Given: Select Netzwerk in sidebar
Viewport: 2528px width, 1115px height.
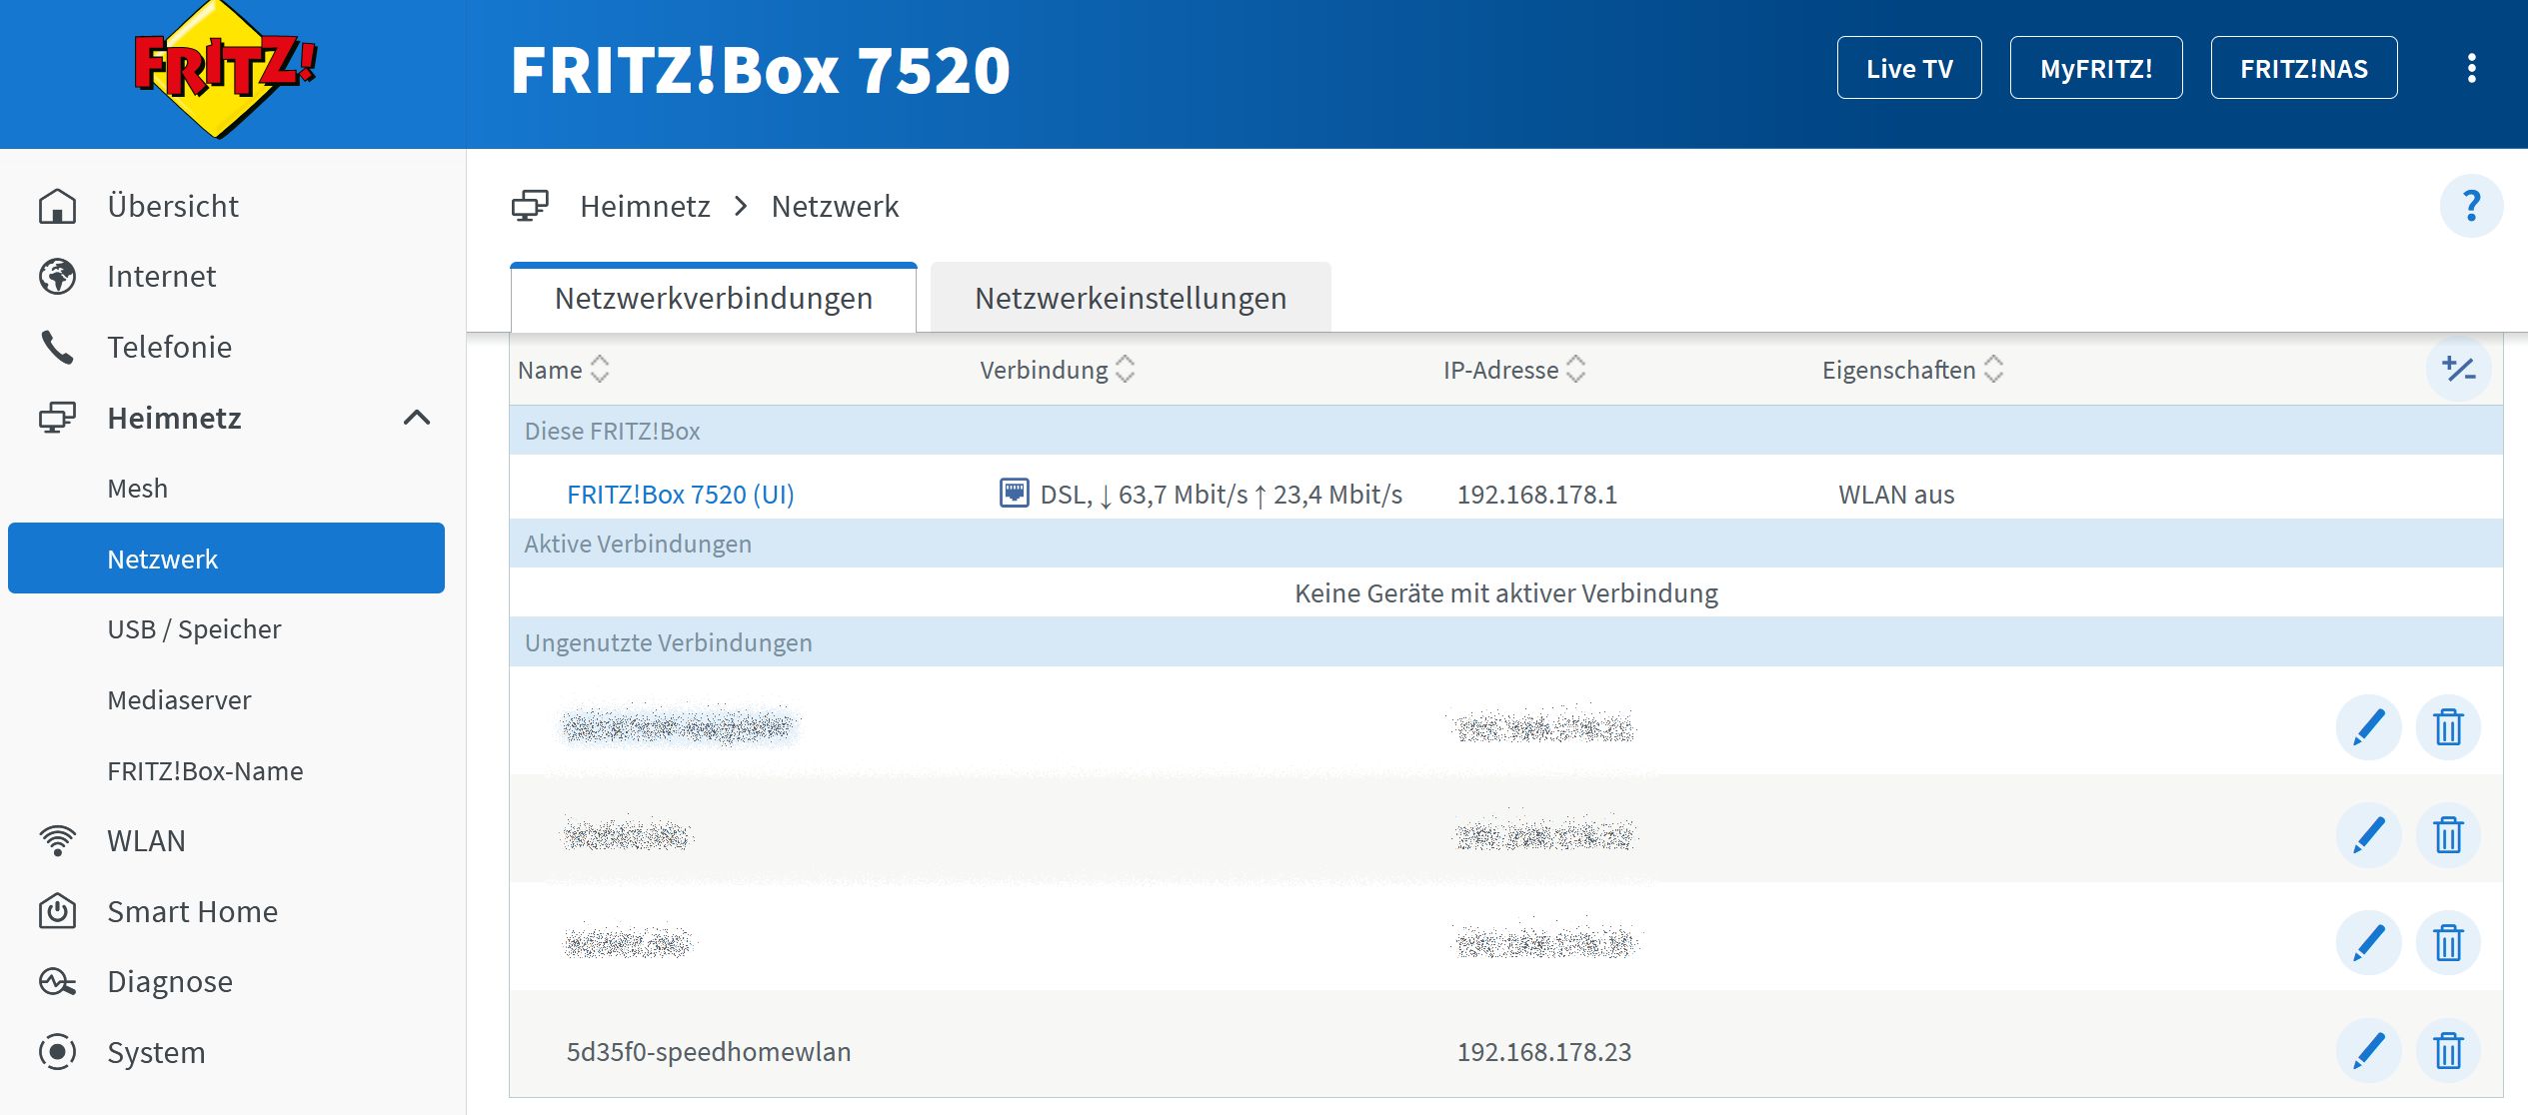Looking at the screenshot, I should [226, 558].
